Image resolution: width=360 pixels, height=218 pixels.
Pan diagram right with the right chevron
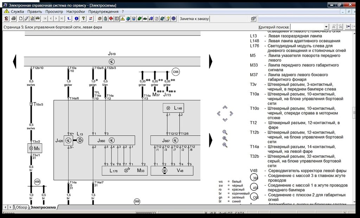pos(231,113)
